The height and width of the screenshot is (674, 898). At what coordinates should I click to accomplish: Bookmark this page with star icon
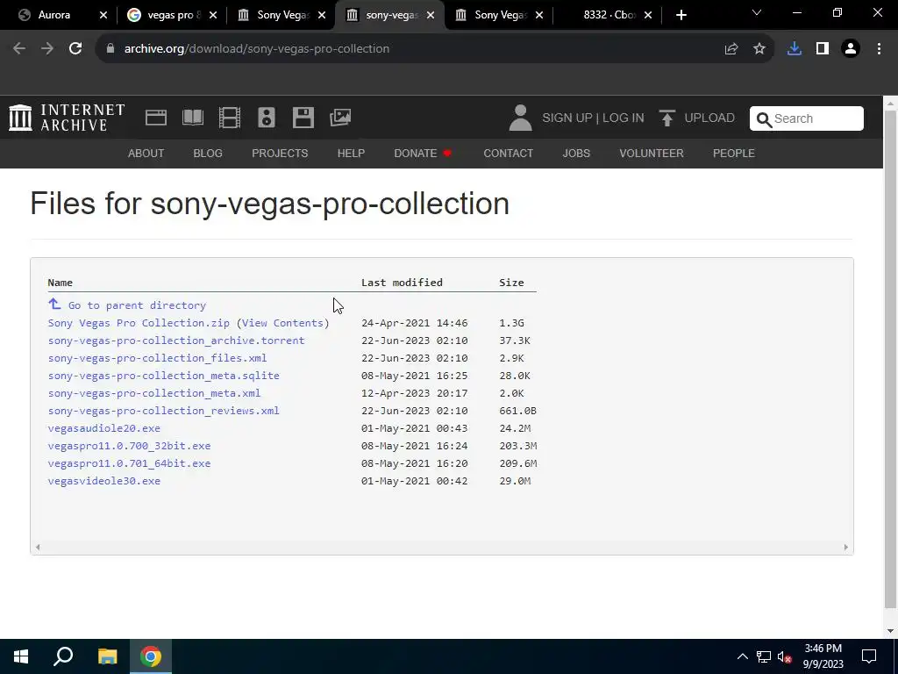tap(759, 49)
